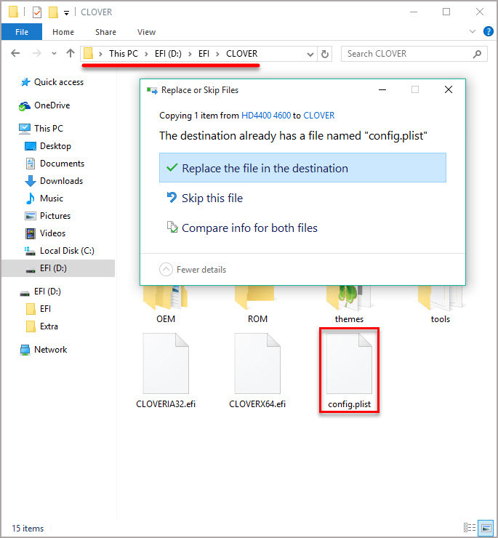Viewport: 498px width, 538px height.
Task: Expand the address bar history dropdown
Action: pos(310,54)
